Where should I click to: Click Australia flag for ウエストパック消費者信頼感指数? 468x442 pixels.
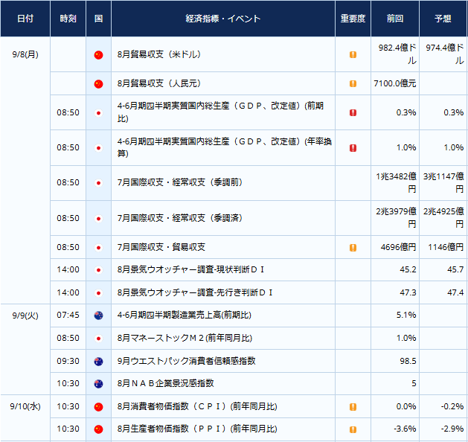pos(98,362)
